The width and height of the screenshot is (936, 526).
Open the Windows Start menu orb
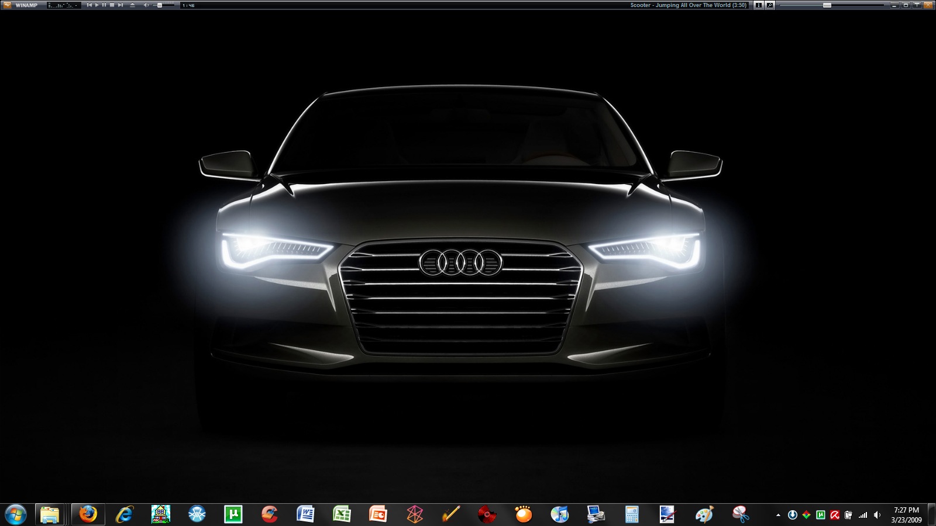[16, 514]
